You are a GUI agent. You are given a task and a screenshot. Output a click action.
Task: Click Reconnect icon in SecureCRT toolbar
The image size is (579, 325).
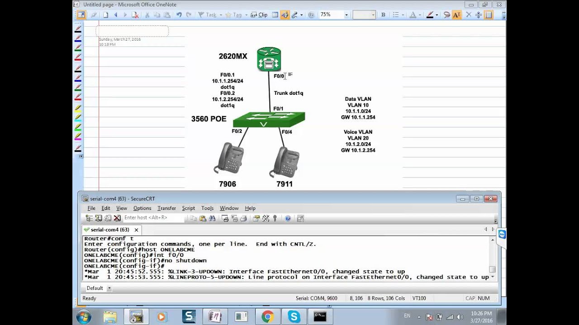108,218
